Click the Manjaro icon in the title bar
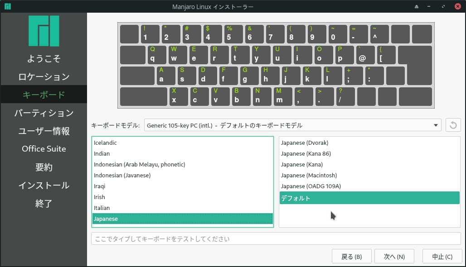The height and width of the screenshot is (267, 466). point(7,6)
